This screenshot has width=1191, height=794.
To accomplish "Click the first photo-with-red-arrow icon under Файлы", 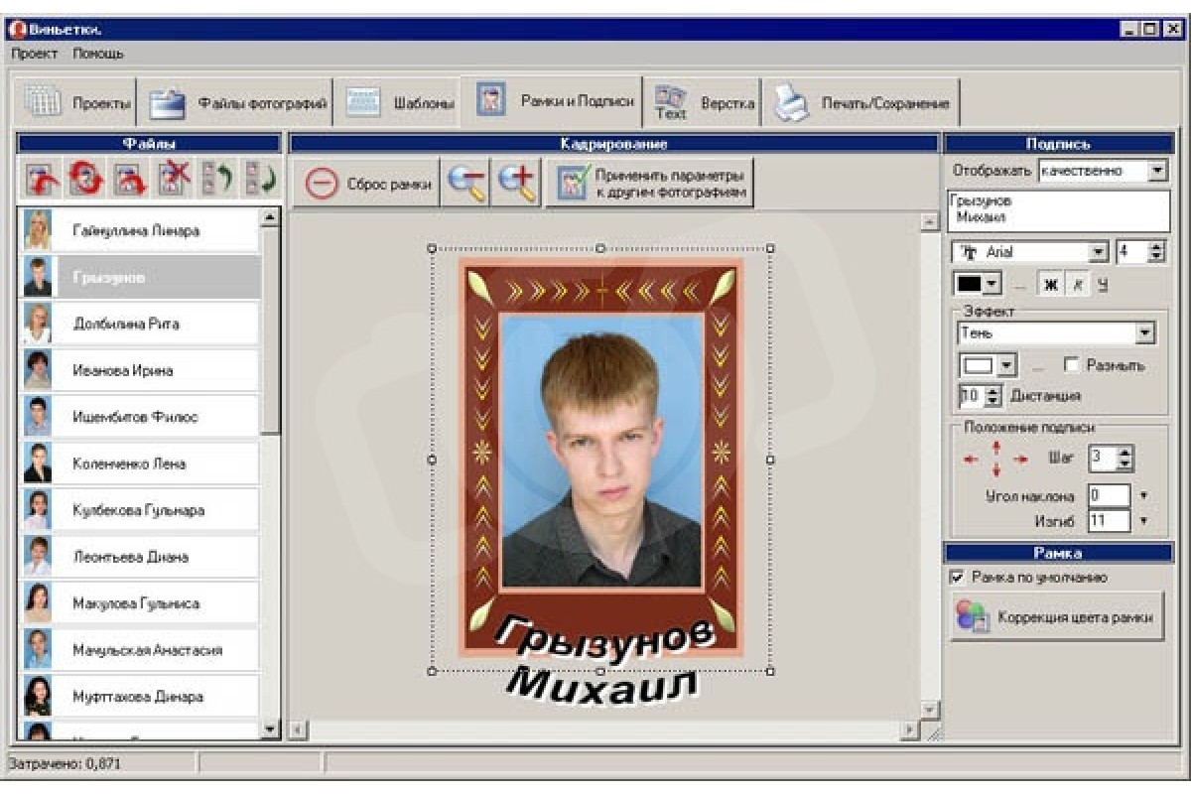I will coord(40,179).
